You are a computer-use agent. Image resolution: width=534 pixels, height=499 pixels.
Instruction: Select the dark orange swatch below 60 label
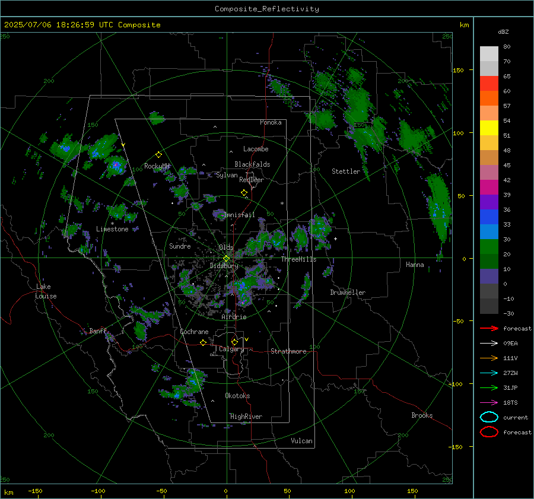[489, 98]
